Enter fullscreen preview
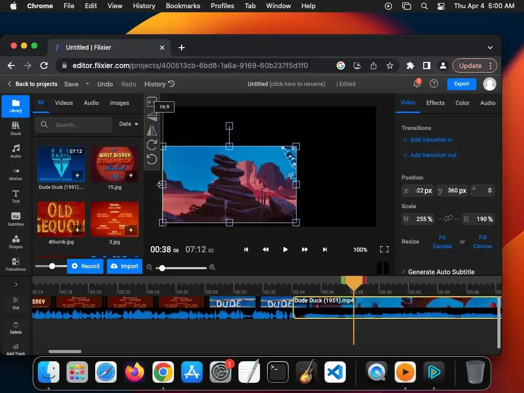Screen dimensions: 524x393 coord(384,249)
